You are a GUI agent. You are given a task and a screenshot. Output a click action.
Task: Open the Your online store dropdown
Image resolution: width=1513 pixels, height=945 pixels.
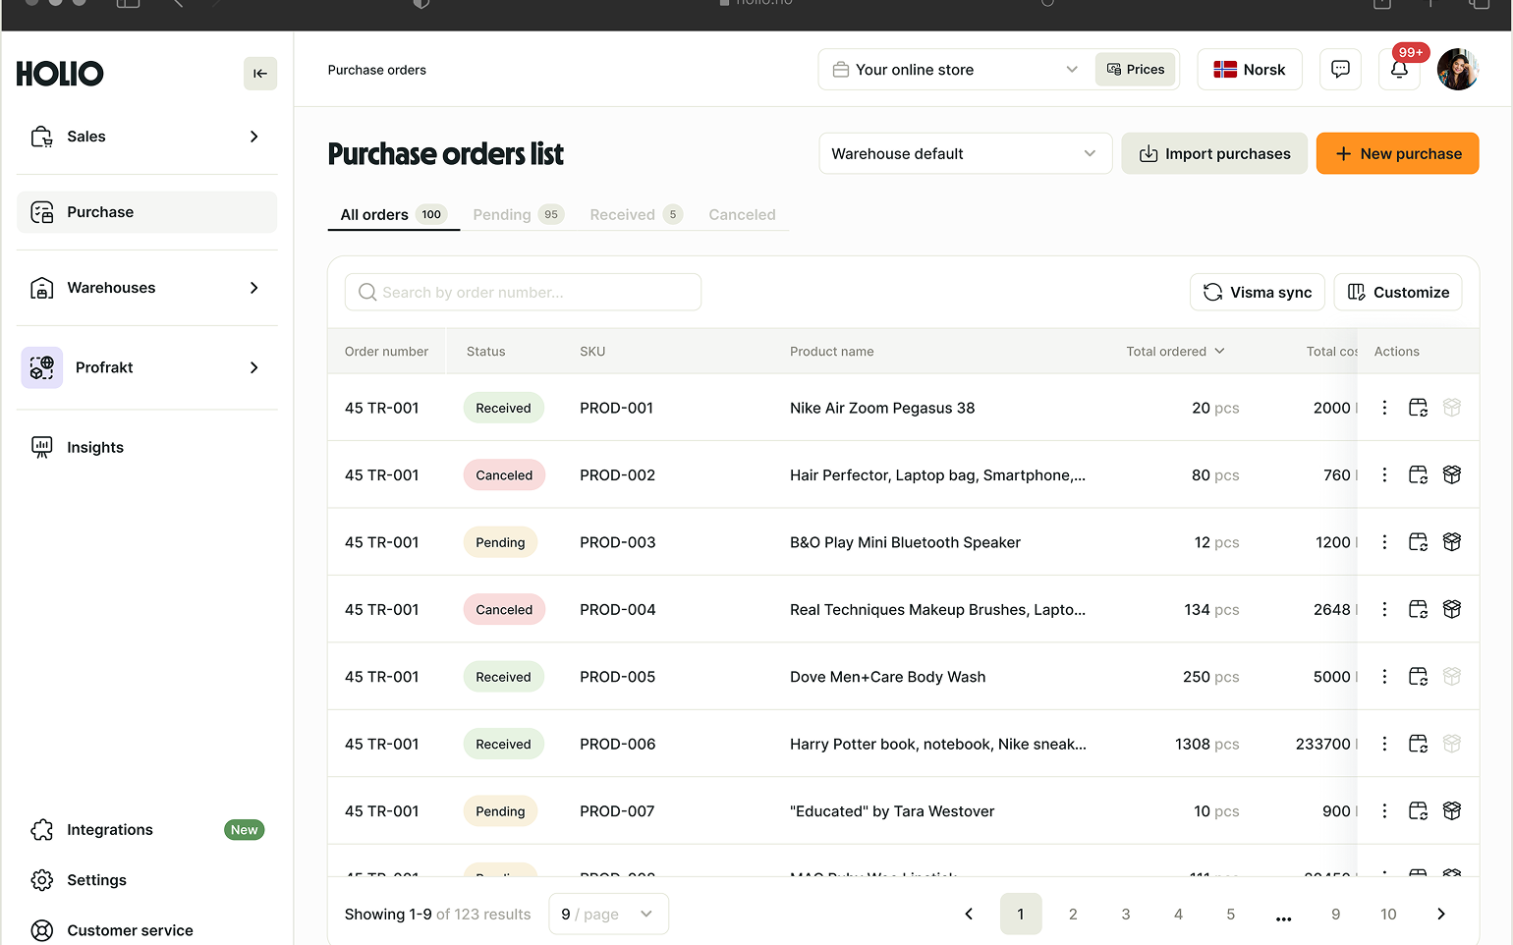pos(955,70)
